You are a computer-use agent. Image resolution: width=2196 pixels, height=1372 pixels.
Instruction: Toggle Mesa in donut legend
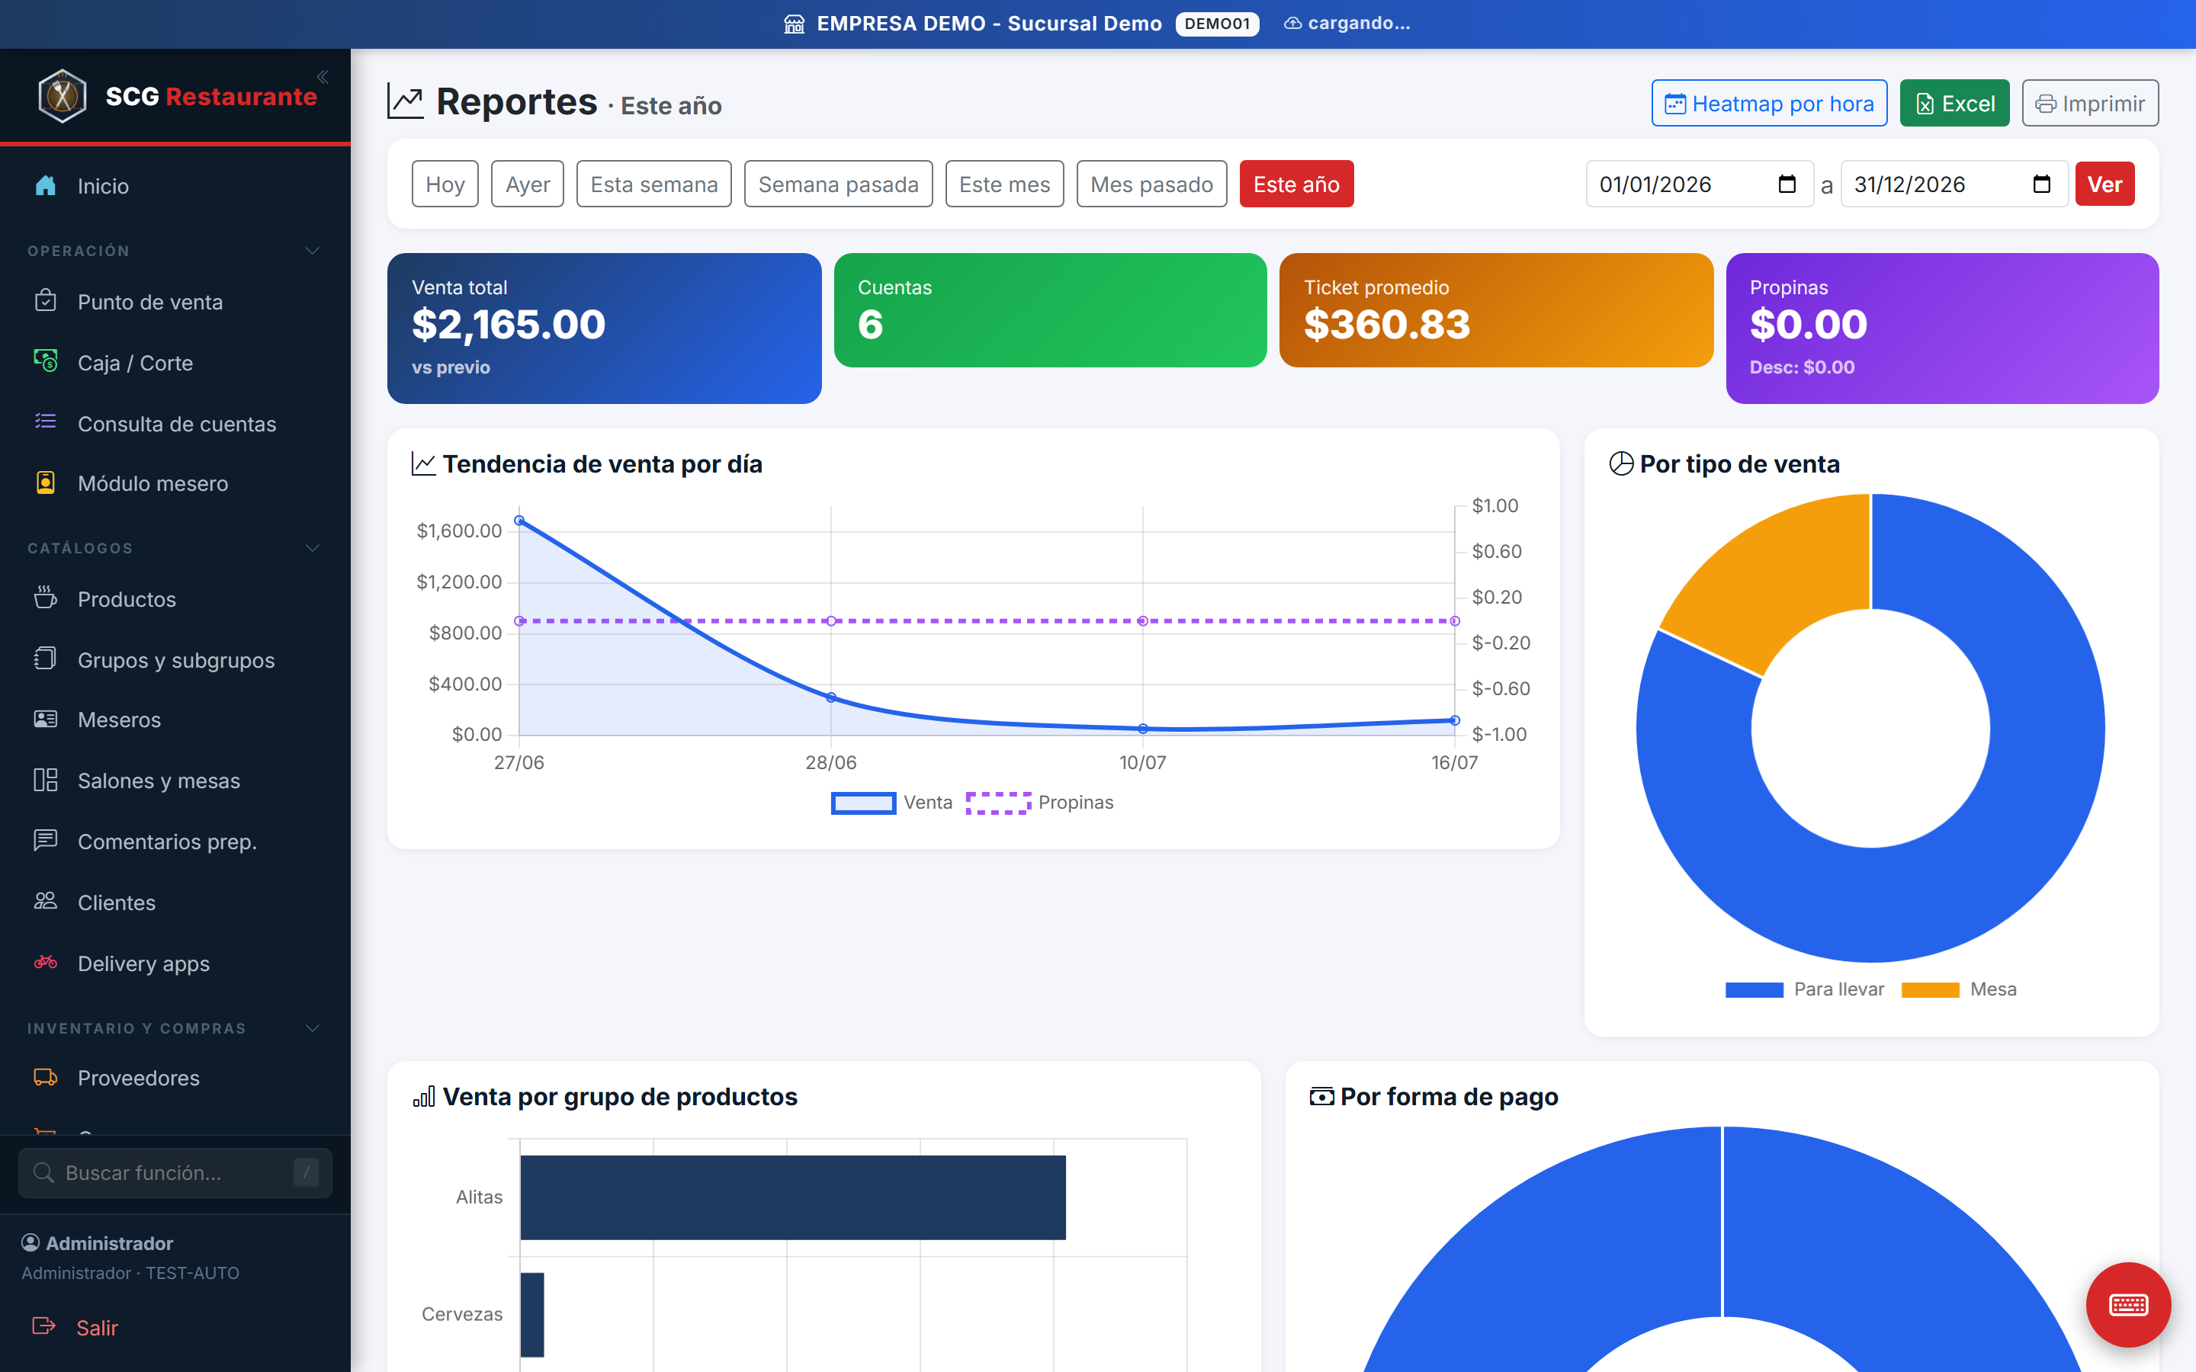pos(1959,989)
